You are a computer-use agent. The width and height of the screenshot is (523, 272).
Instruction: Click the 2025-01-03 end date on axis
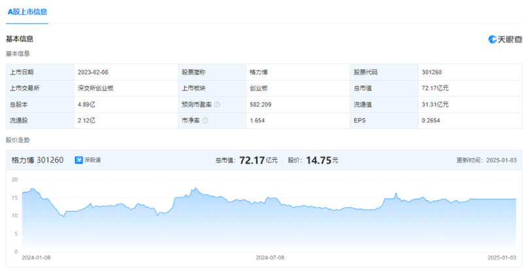click(x=501, y=258)
